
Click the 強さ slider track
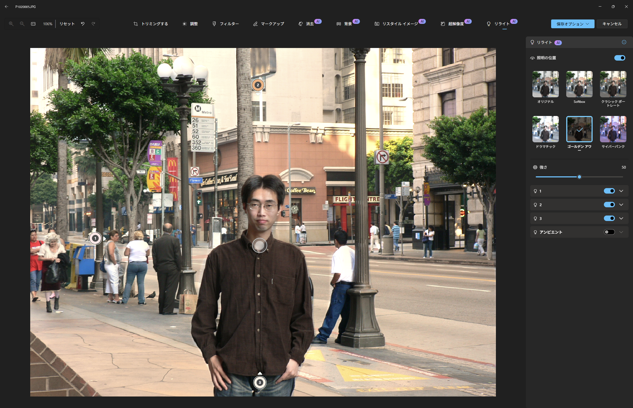[602, 177]
